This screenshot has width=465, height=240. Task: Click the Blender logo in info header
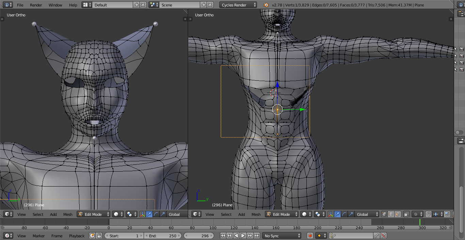point(266,5)
